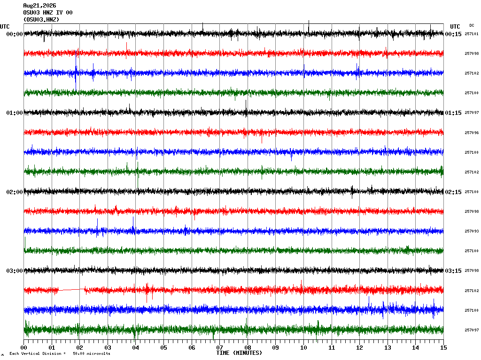481x360 pixels.
Task: Click the UTC label above 00:15
Action: click(x=455, y=27)
